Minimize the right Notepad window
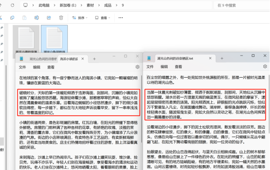 click(241, 56)
